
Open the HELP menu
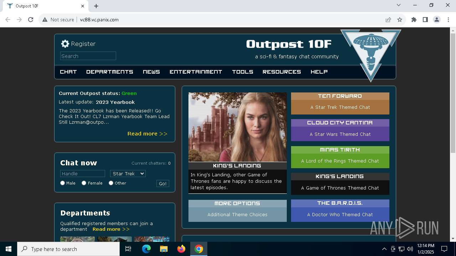pyautogui.click(x=319, y=72)
